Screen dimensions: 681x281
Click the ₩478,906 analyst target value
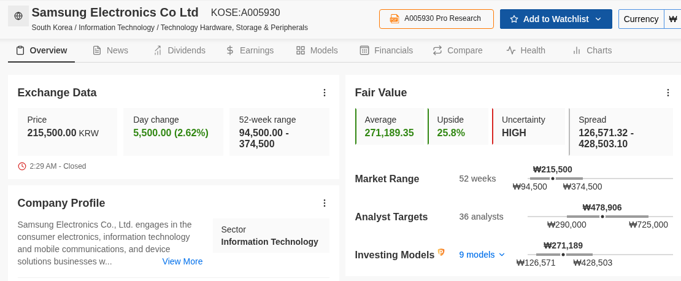pyautogui.click(x=602, y=207)
